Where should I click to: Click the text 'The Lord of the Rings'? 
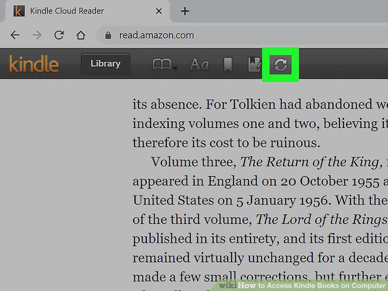[322, 220]
